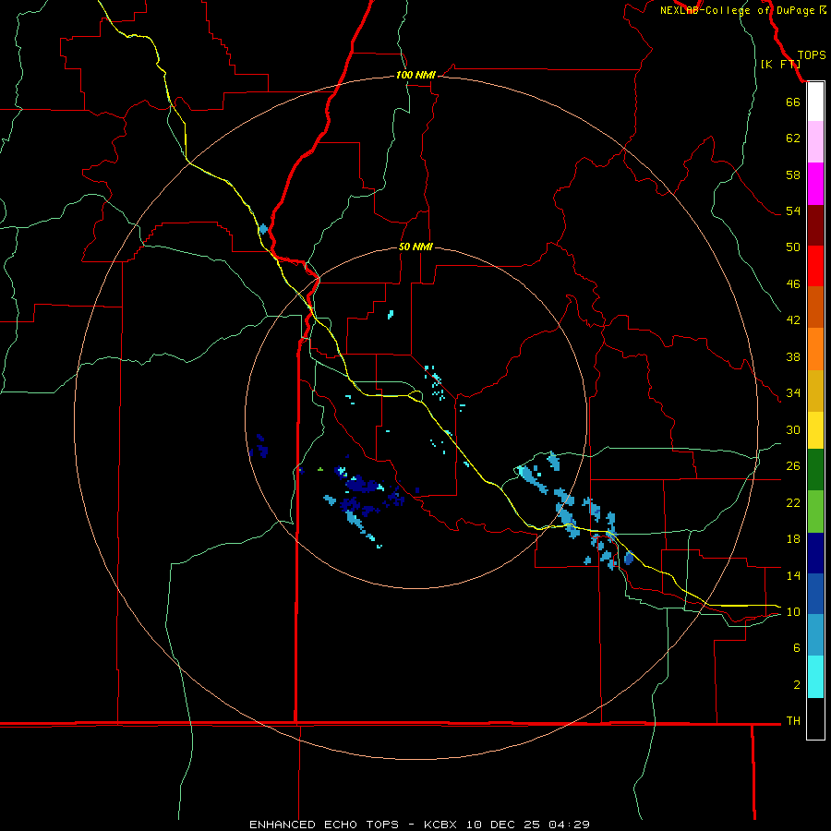This screenshot has width=831, height=831.
Task: Click the legend value 34
Action: click(793, 393)
